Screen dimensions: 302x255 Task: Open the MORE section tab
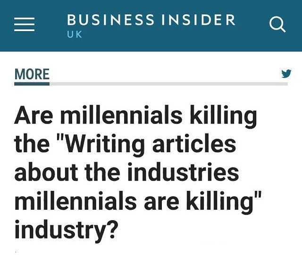[32, 74]
